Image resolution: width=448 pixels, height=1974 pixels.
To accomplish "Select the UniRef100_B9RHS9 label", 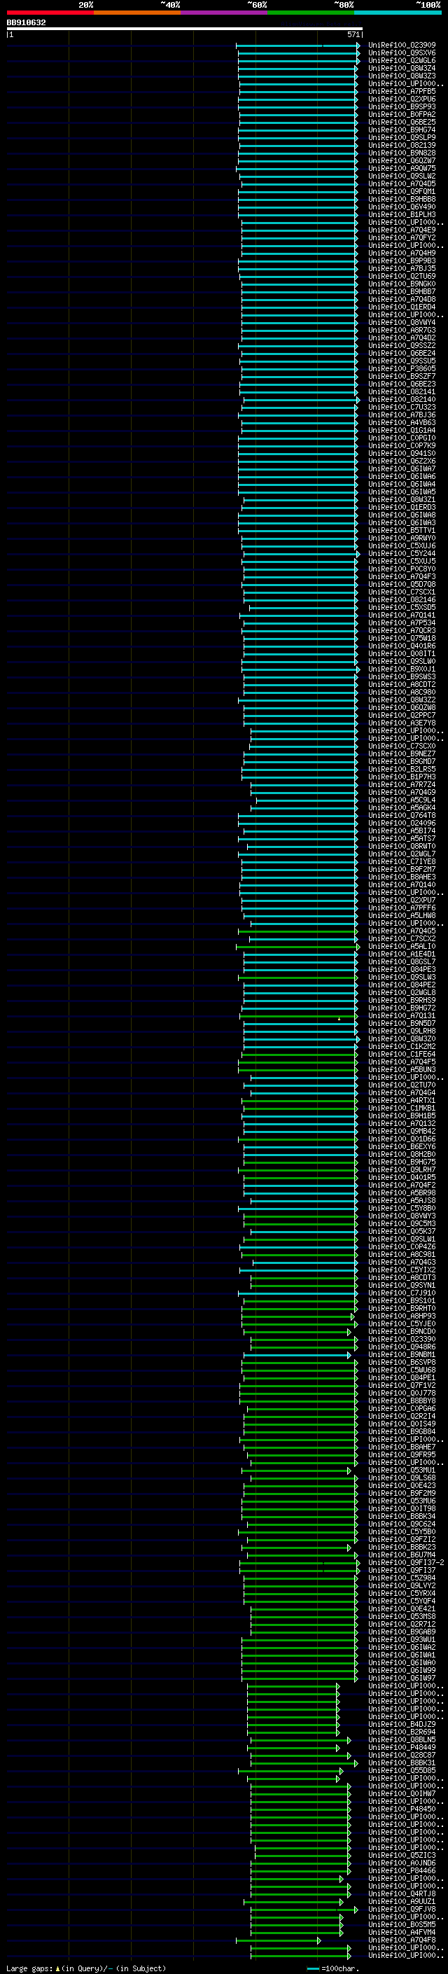I will pos(402,1000).
